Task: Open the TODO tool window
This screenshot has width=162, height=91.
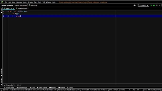Action: (32, 88)
